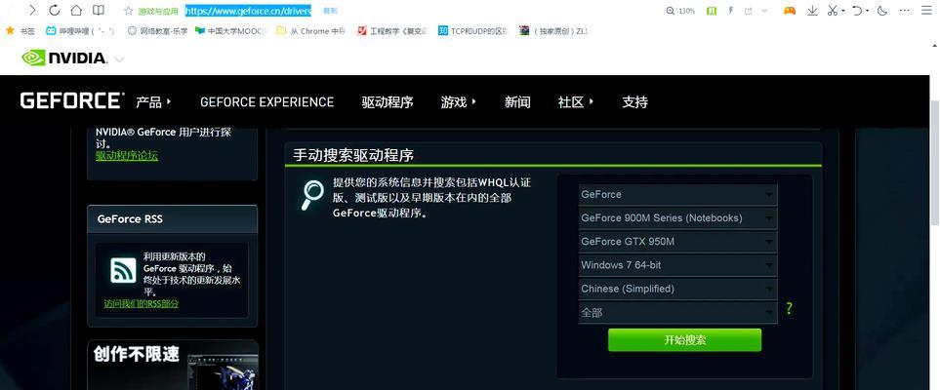
Task: Click the page vertical scrollbar
Action: click(x=934, y=162)
